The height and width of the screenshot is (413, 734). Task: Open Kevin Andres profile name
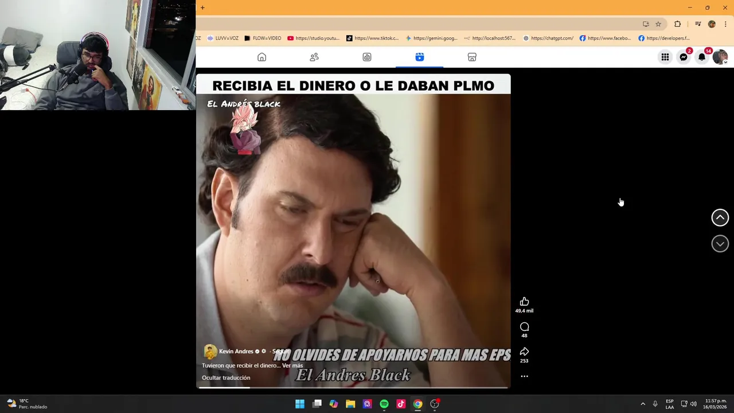(x=236, y=352)
